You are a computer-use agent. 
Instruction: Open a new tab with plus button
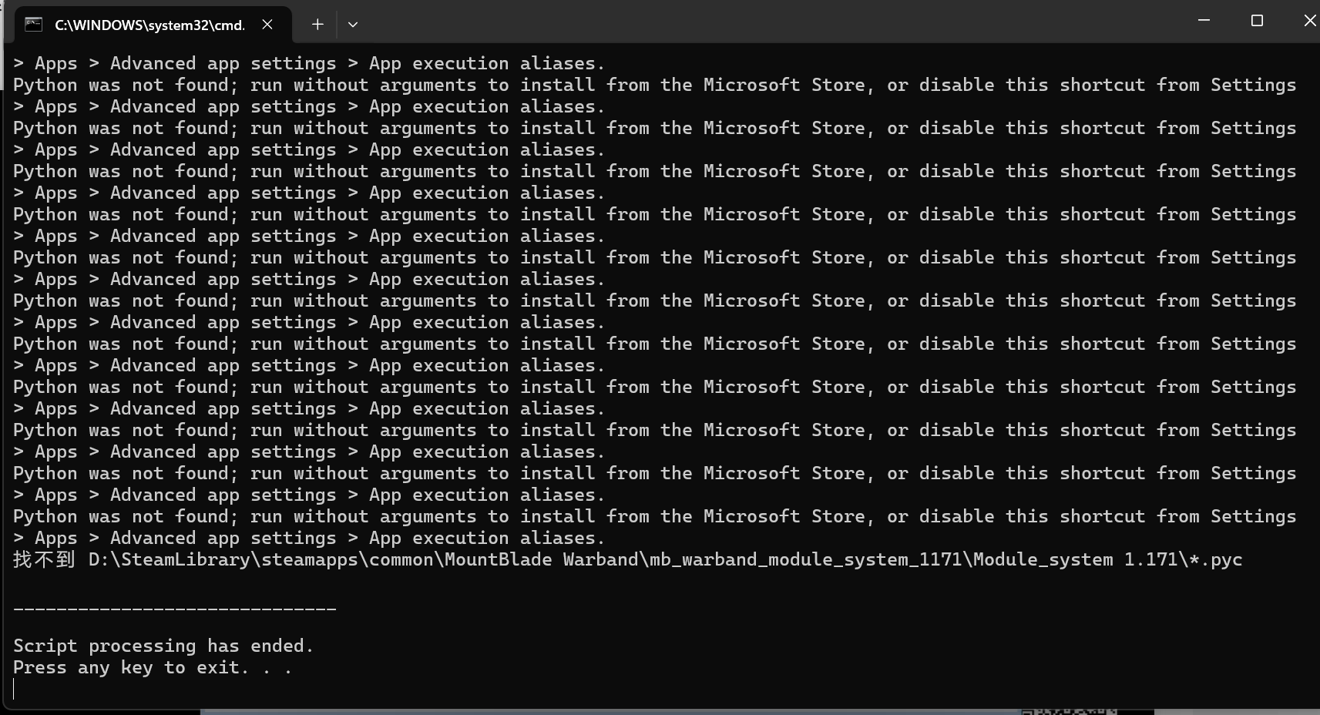[x=317, y=25]
